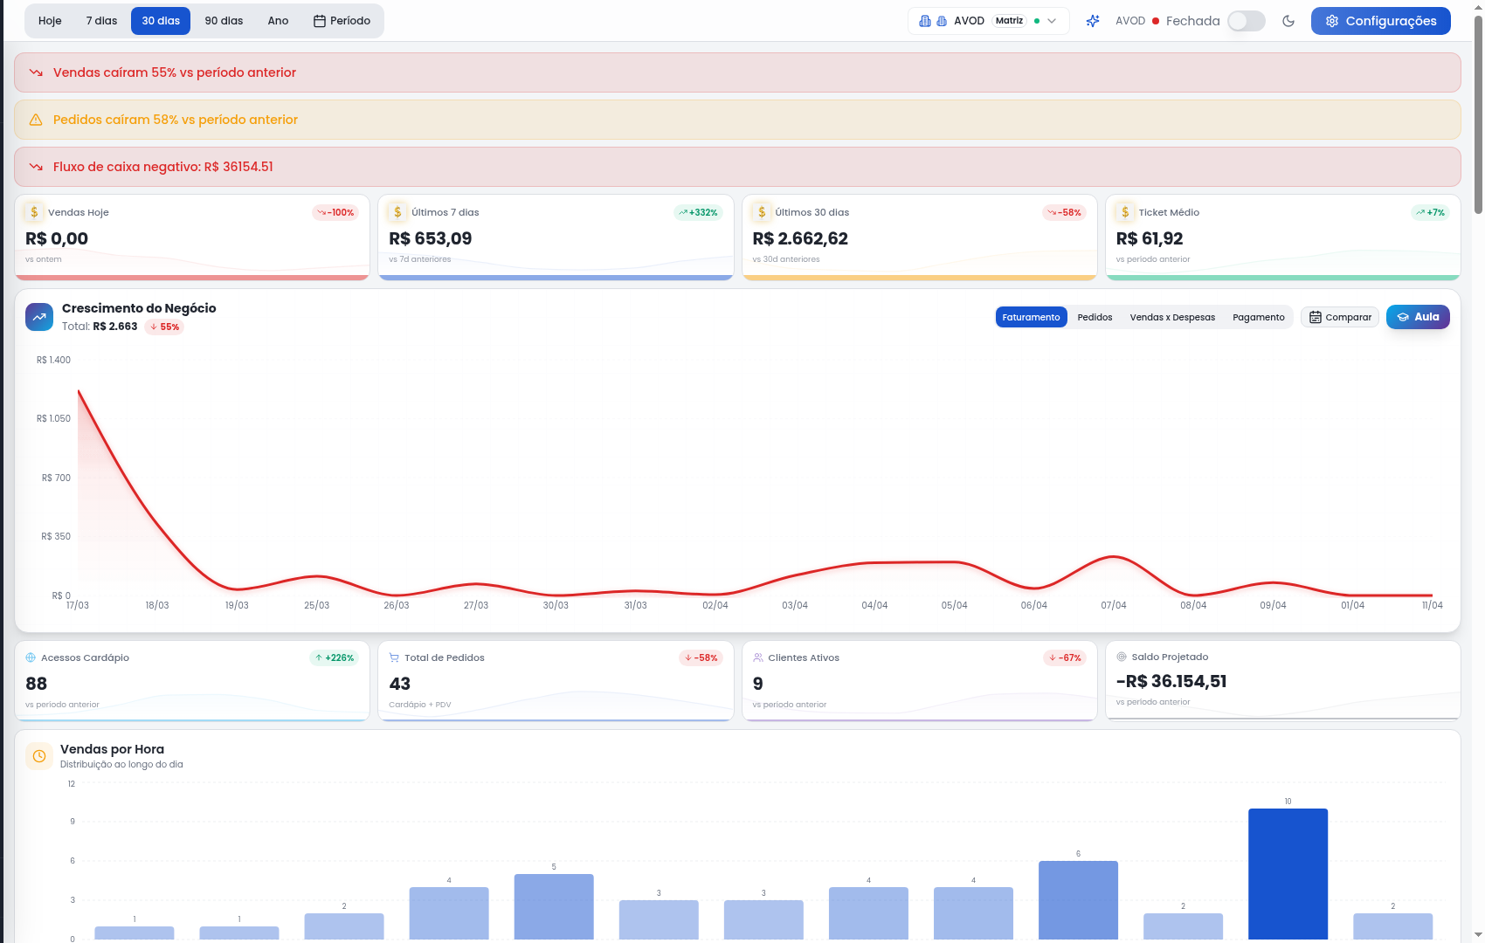Click the globe icon on Acessos Cardápio card

coord(31,657)
